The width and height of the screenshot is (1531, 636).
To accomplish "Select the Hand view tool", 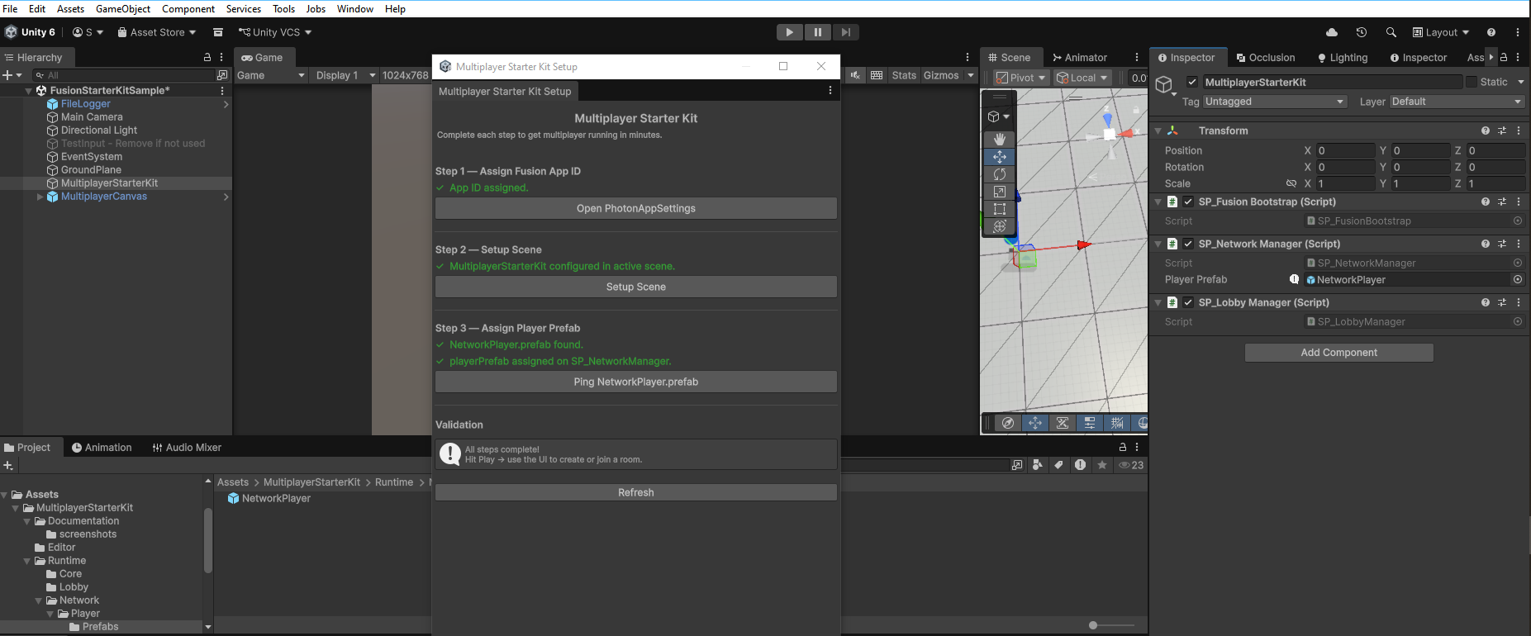I will point(999,139).
